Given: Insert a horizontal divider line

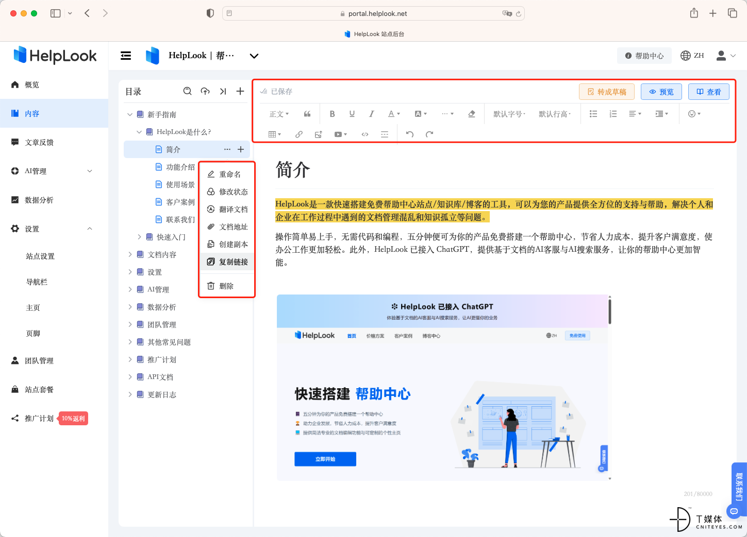Looking at the screenshot, I should [x=385, y=134].
